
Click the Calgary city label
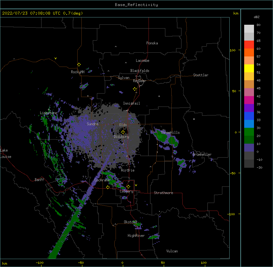pyautogui.click(x=126, y=191)
